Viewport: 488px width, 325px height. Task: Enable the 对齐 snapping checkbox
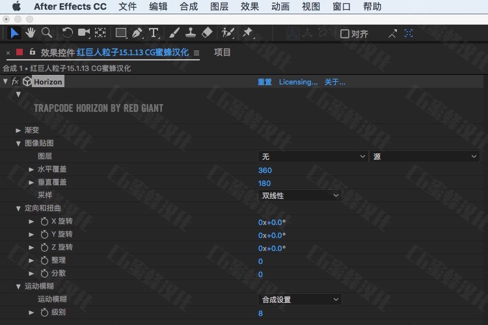point(344,34)
